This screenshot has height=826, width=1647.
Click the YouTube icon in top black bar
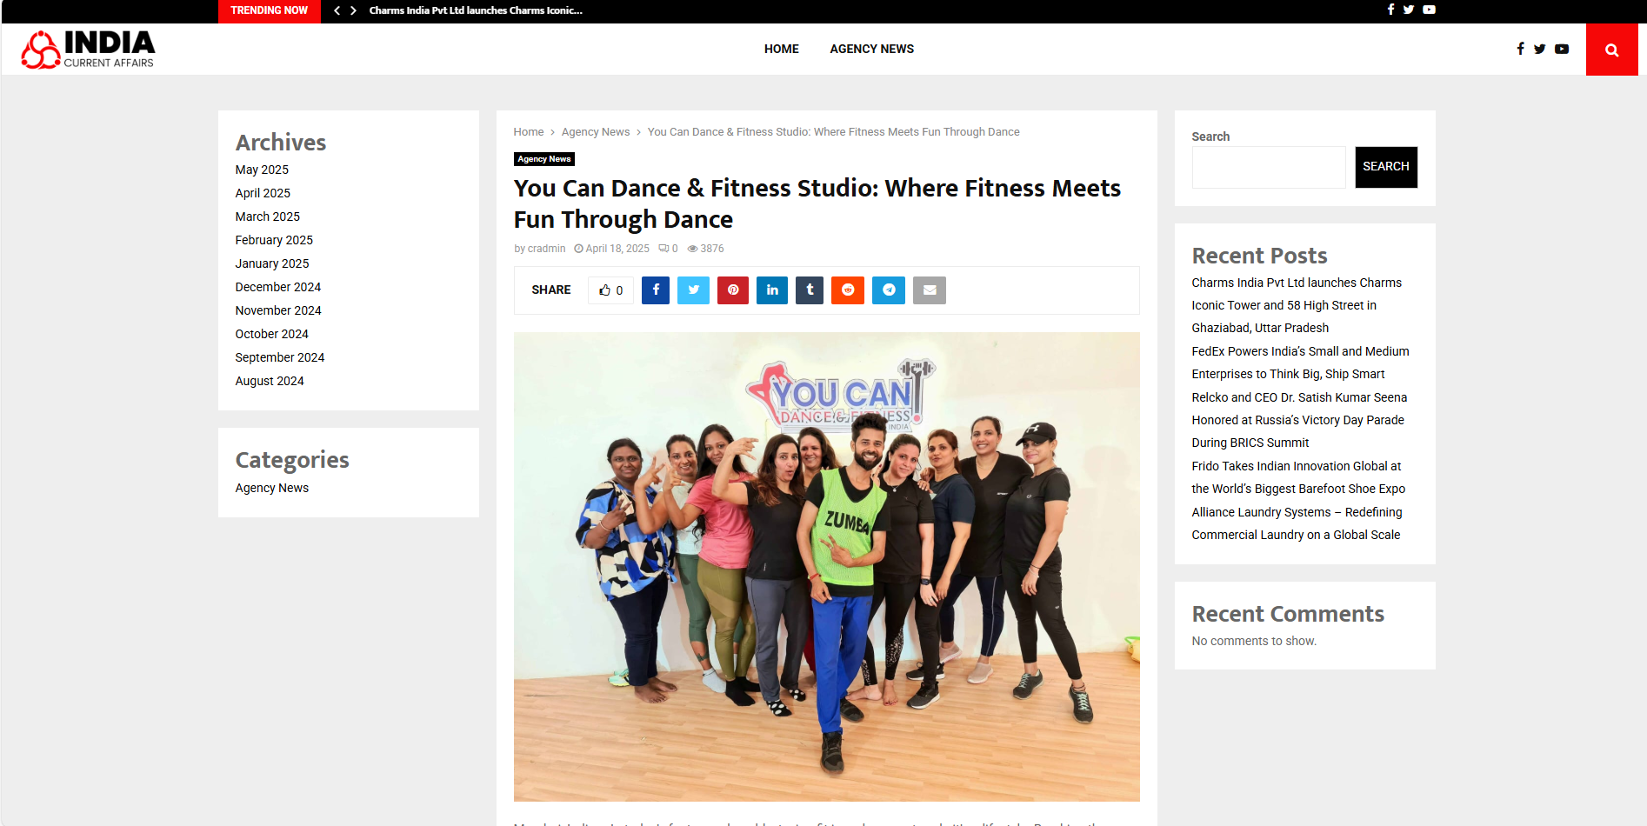(x=1430, y=10)
